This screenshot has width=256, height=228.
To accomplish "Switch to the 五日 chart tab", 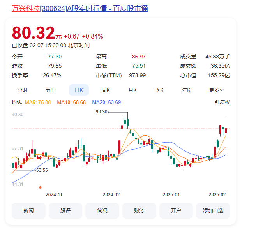I will (x=51, y=90).
